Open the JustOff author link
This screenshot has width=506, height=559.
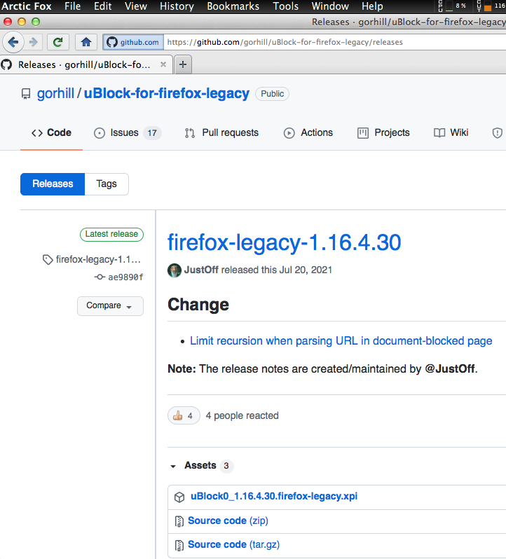point(201,270)
